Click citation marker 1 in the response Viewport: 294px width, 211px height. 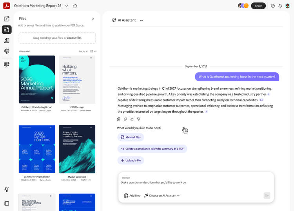(269, 94)
